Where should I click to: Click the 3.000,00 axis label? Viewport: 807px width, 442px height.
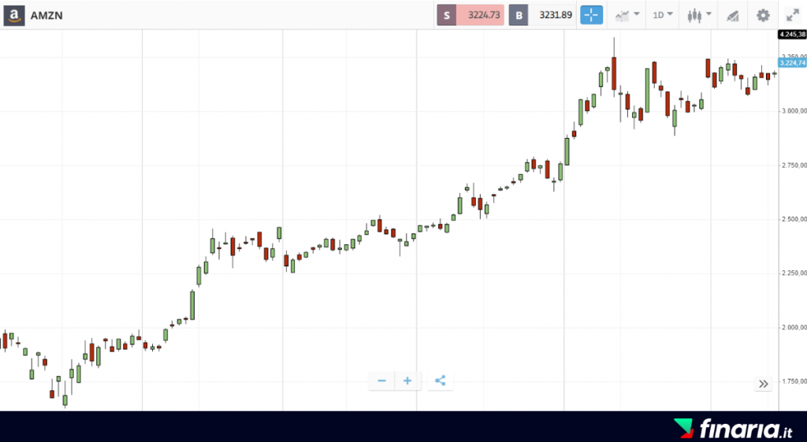pos(794,111)
